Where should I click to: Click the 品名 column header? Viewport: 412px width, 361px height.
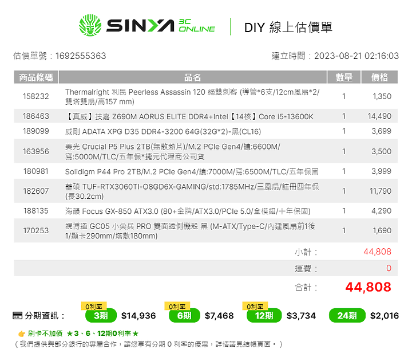point(193,77)
